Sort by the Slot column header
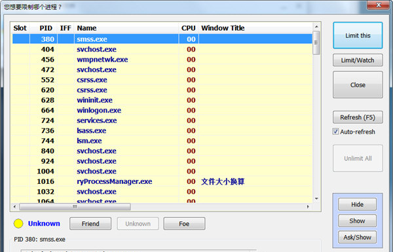 (20, 28)
